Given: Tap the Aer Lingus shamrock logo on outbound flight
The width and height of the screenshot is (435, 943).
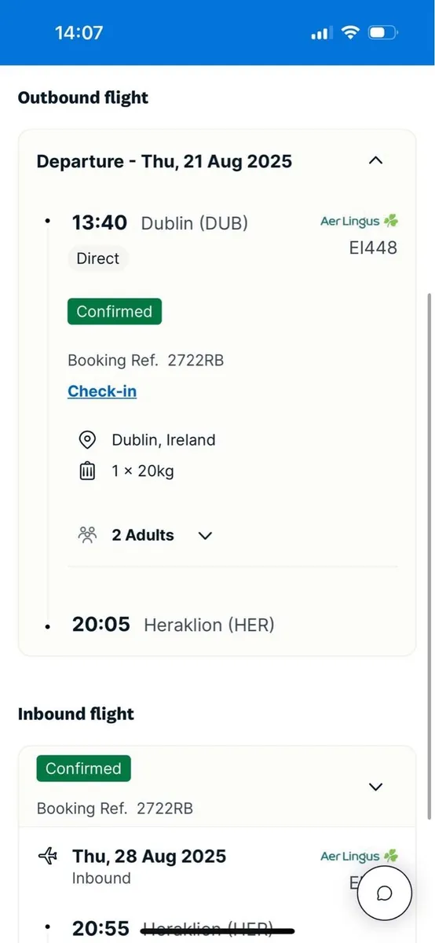Looking at the screenshot, I should [x=359, y=222].
